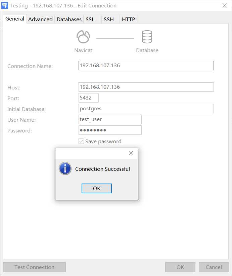Click the Cancel button
This screenshot has height=276, width=232.
click(214, 267)
